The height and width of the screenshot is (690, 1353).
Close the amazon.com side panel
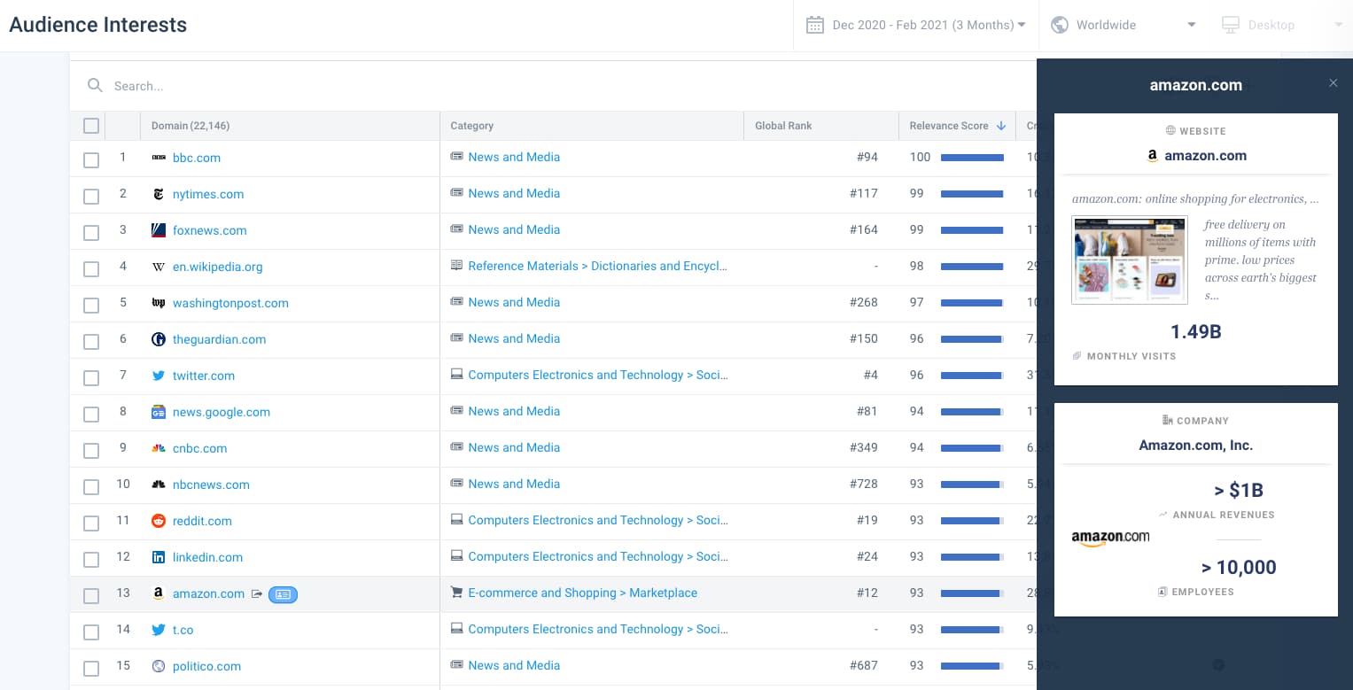click(x=1334, y=83)
